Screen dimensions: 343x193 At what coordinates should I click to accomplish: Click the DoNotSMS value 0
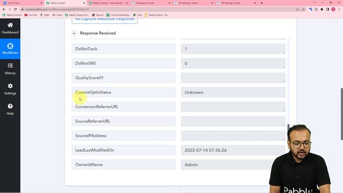pyautogui.click(x=233, y=63)
